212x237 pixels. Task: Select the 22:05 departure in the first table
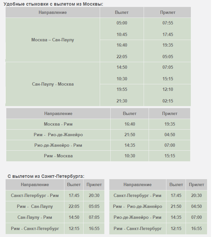tap(122, 57)
